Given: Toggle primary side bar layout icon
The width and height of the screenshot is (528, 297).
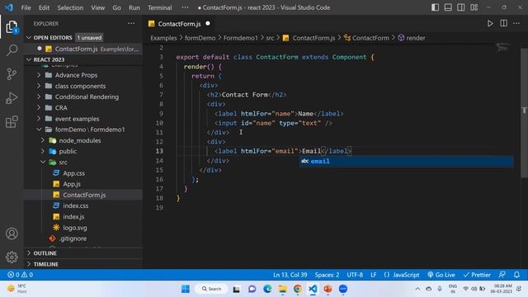Looking at the screenshot, I should pyautogui.click(x=435, y=7).
